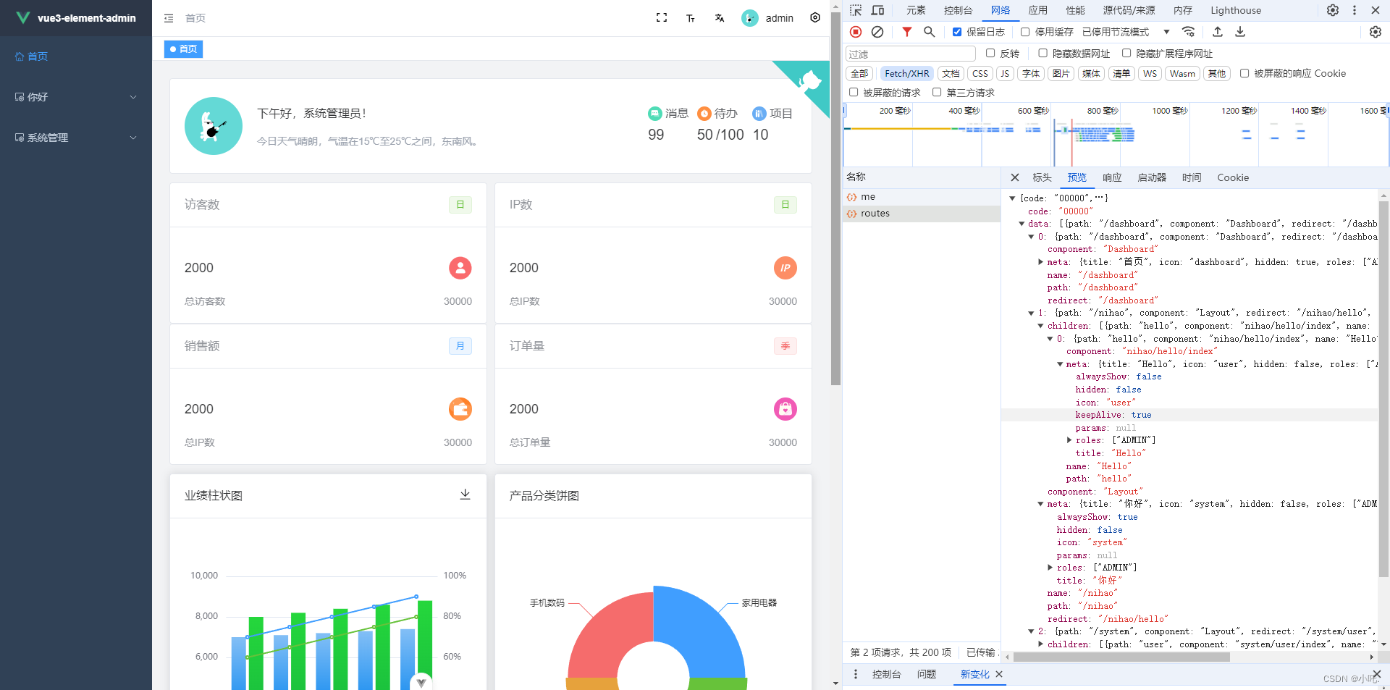Open DevTools more options menu
1390x690 pixels.
tap(1355, 10)
